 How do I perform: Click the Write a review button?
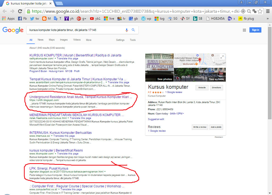[x=200, y=127]
